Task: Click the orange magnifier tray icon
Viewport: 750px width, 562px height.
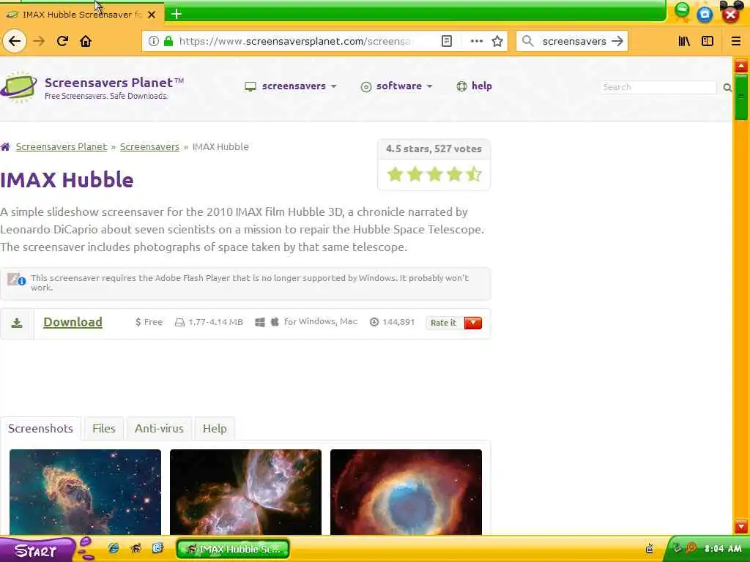Action: [x=691, y=547]
